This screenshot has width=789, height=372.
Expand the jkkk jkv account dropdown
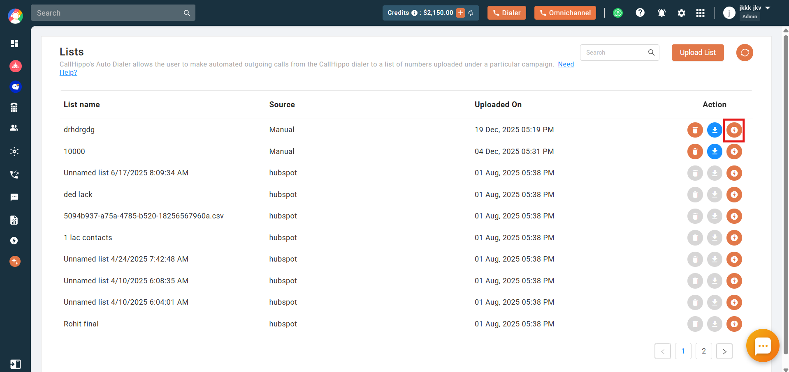point(768,8)
